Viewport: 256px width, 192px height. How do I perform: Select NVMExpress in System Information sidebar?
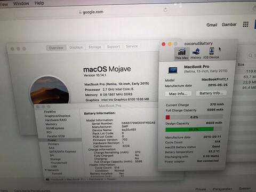tap(55, 128)
